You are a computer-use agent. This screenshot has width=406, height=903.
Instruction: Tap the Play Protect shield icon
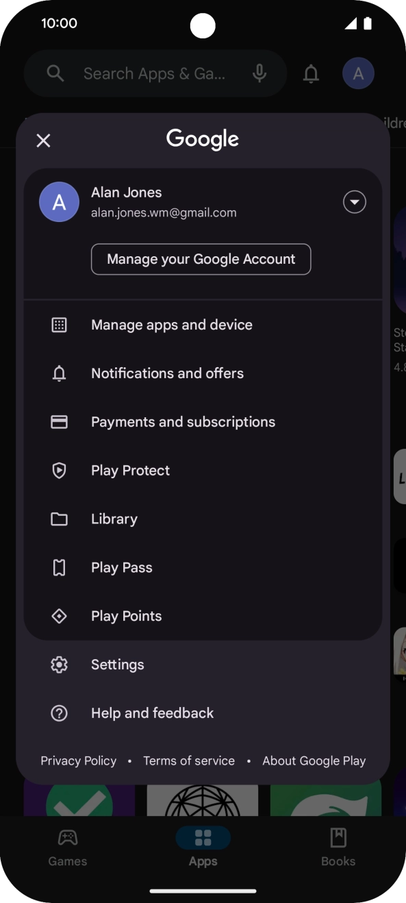(60, 471)
